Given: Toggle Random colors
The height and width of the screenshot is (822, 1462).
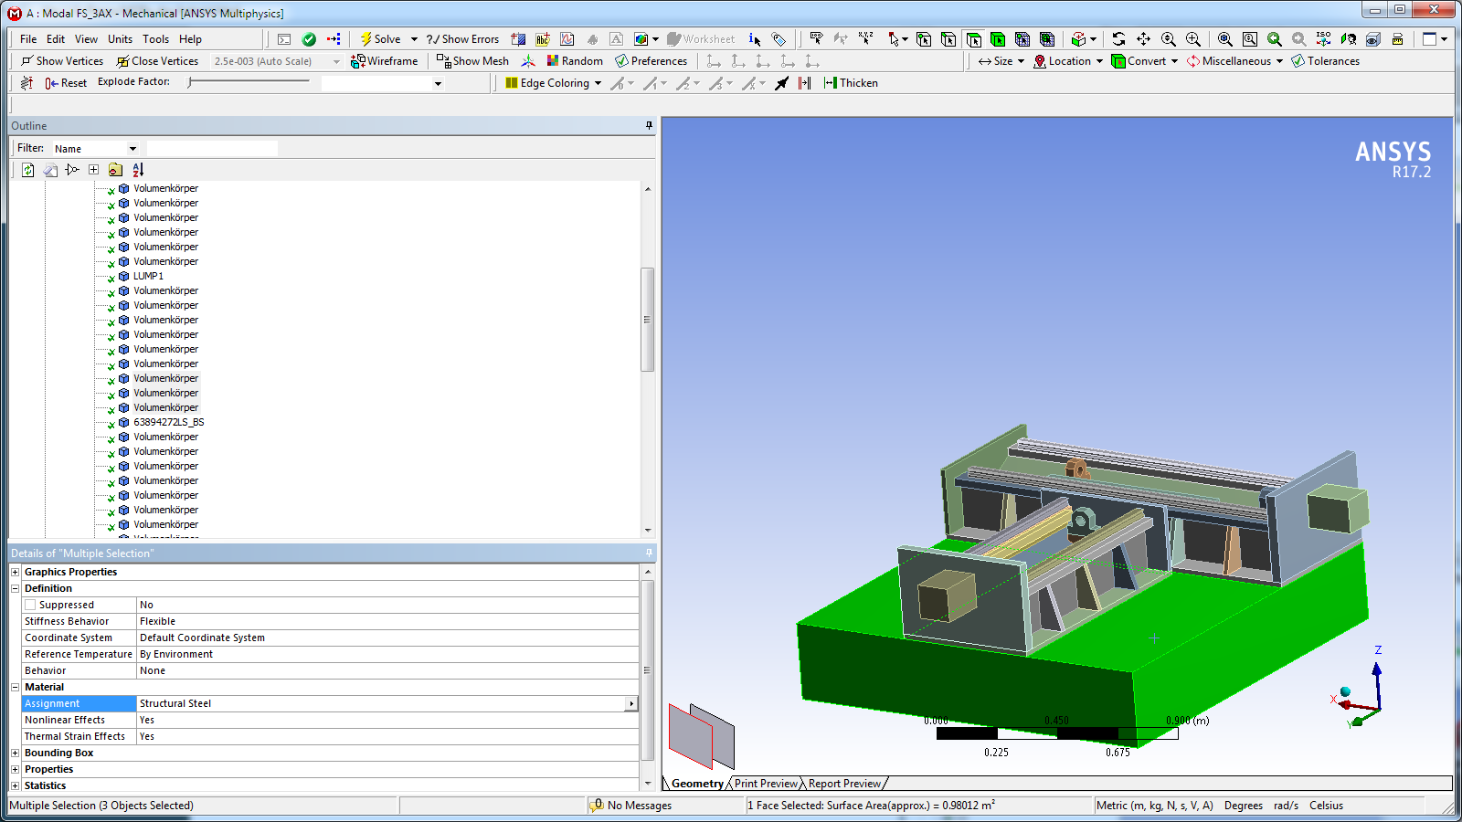Looking at the screenshot, I should 575,61.
